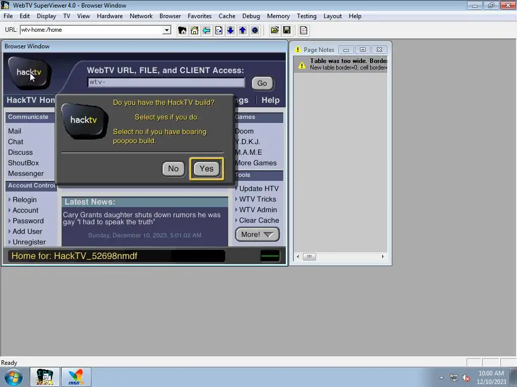Open the Messenger link
Screen dimensions: 517x387
(26, 173)
